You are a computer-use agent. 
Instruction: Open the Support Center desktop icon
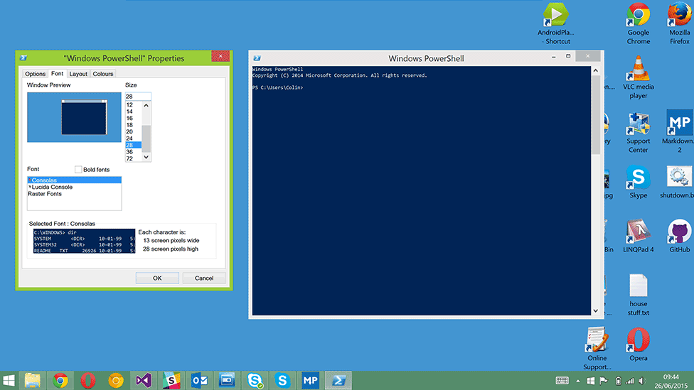[x=639, y=132]
